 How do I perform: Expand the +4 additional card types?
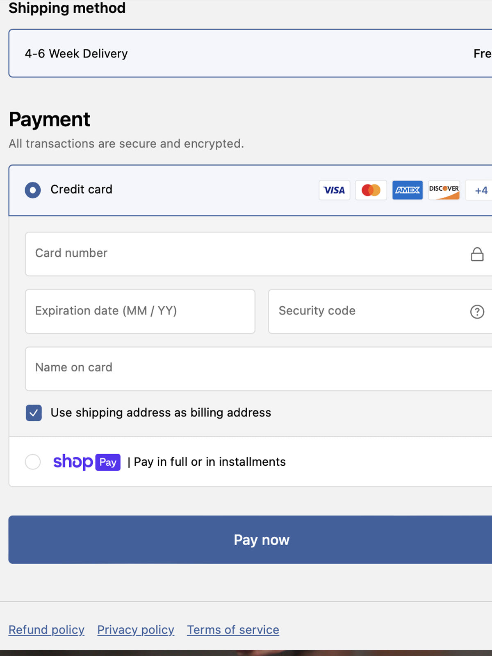[481, 190]
